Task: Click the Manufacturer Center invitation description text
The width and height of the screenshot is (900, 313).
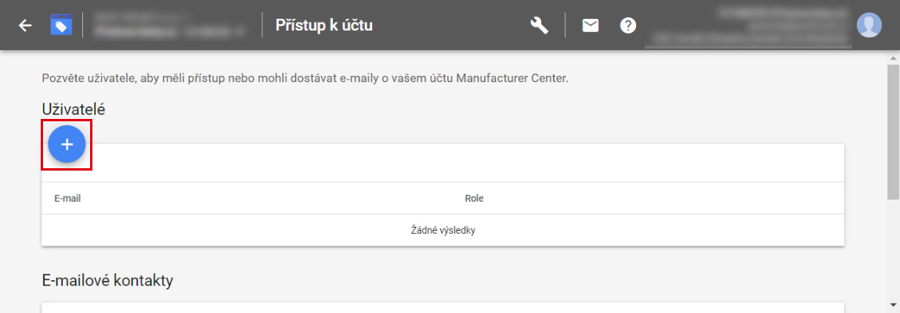Action: (x=305, y=78)
